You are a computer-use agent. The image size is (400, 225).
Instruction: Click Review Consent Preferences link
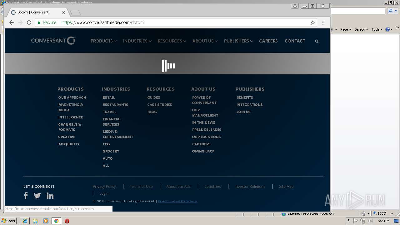[178, 201]
